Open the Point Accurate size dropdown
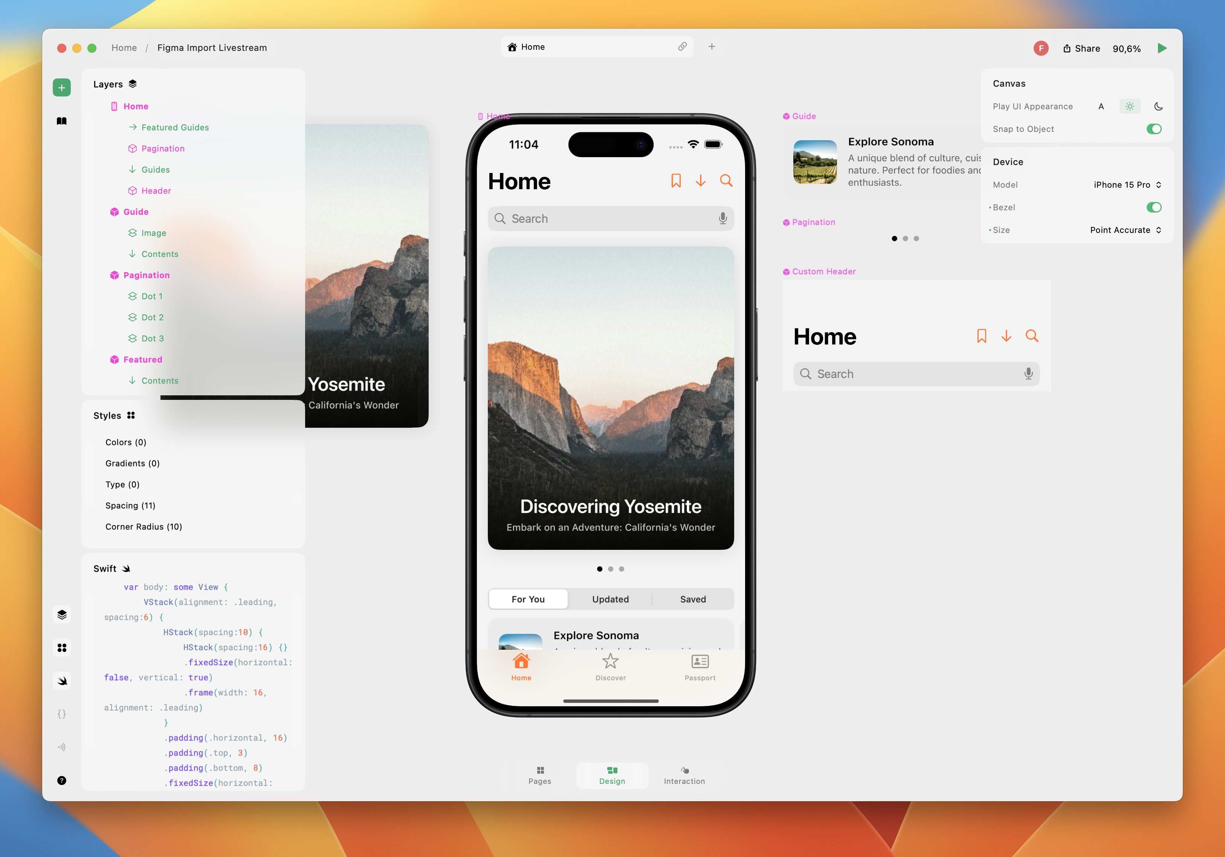 point(1126,230)
